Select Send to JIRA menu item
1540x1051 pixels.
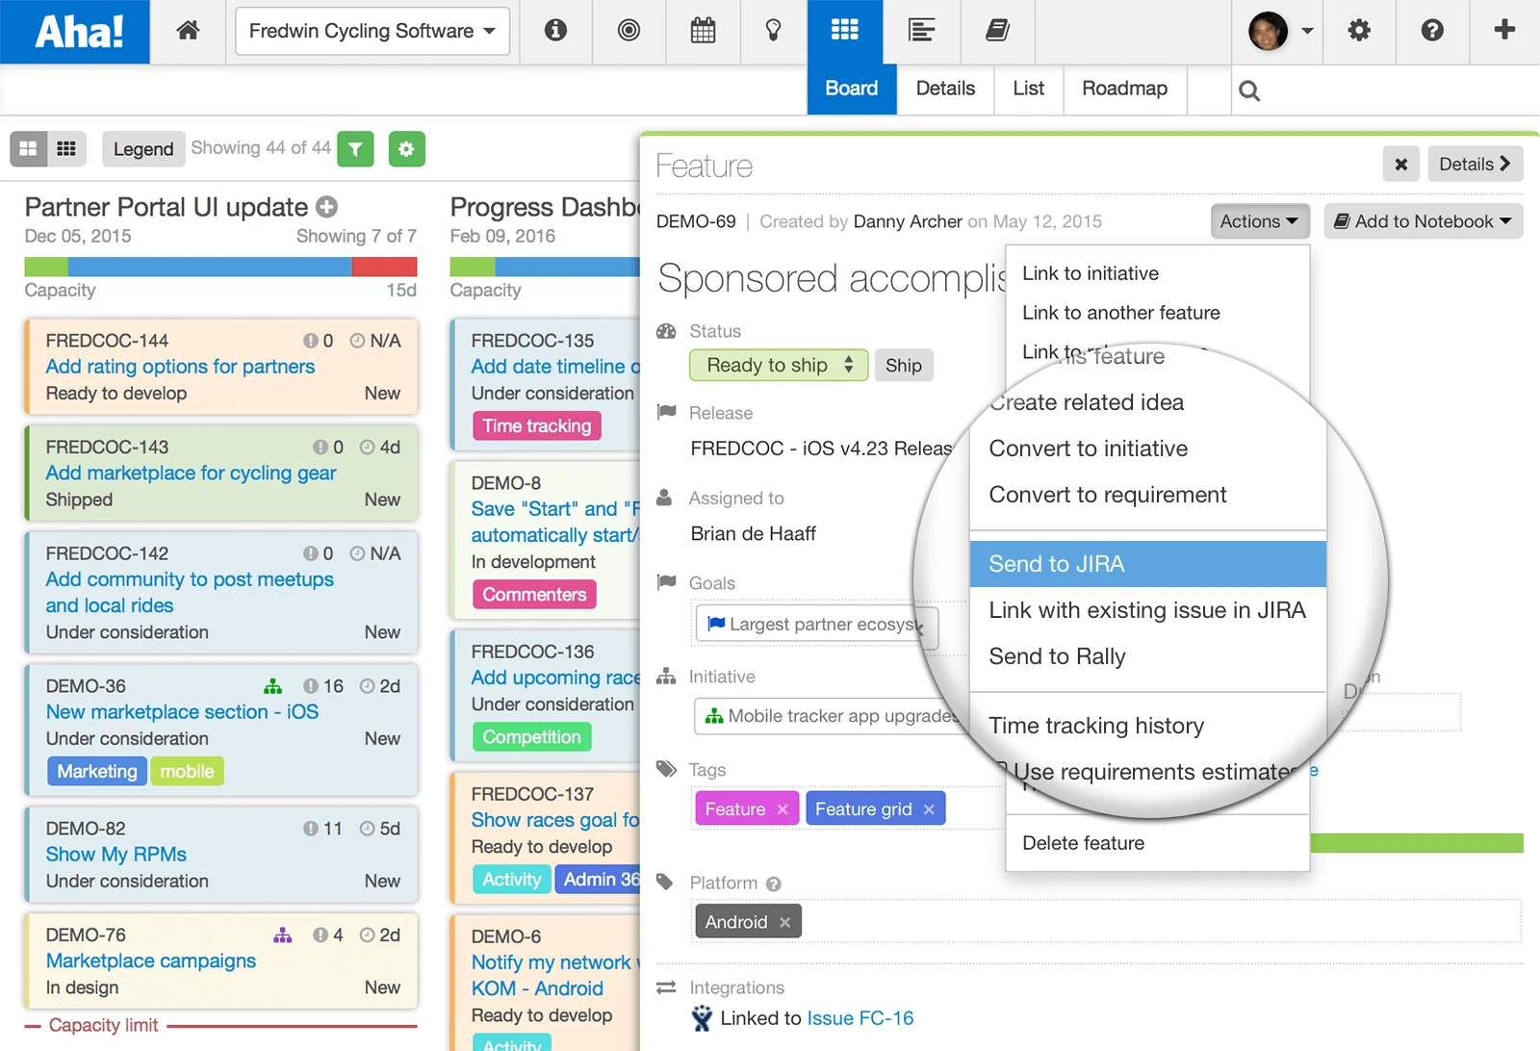pyautogui.click(x=1148, y=564)
